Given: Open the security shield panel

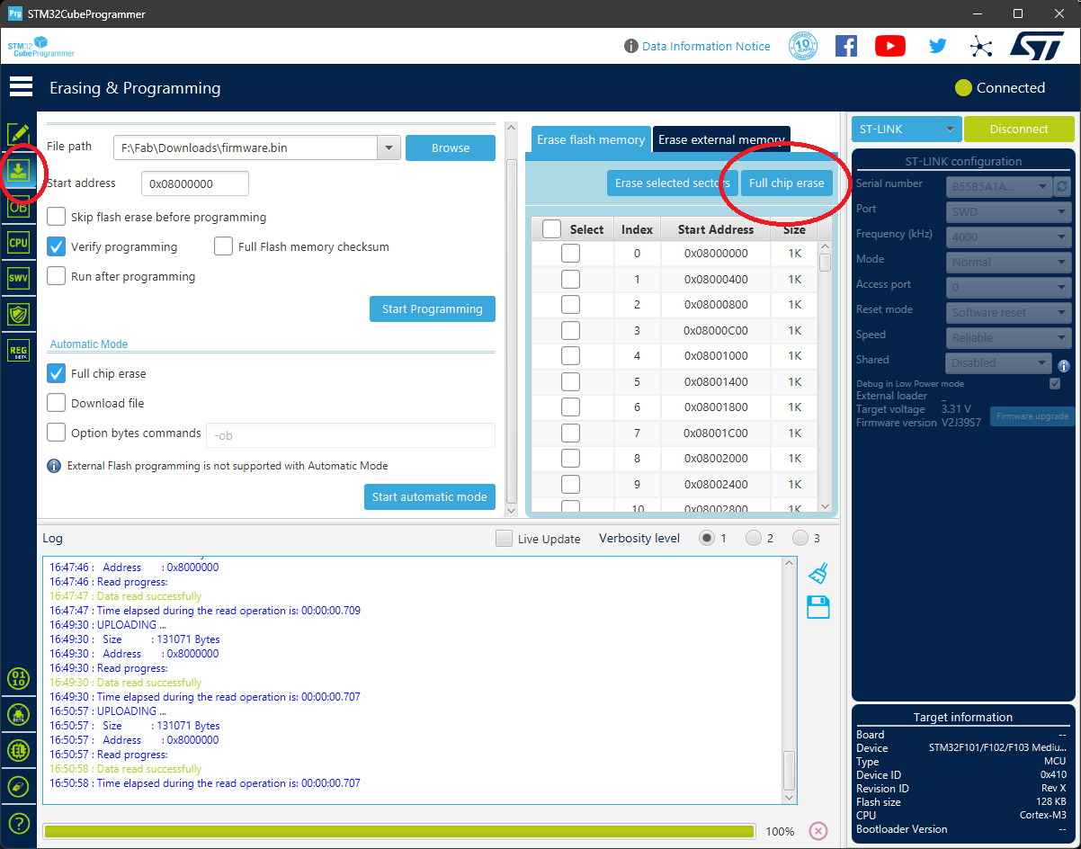Looking at the screenshot, I should coord(18,314).
